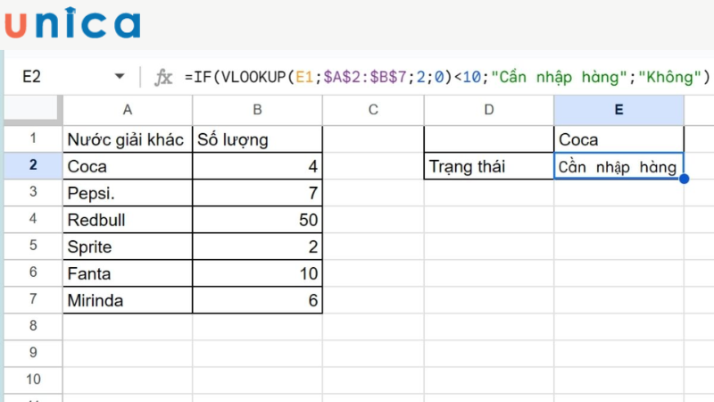Viewport: 714px width, 402px height.
Task: Click quantity cell 6 for Mirinda
Action: click(x=257, y=300)
